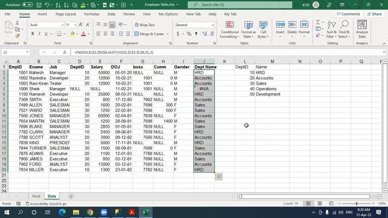388x218 pixels.
Task: Open the number format dropdown General
Action: click(213, 25)
